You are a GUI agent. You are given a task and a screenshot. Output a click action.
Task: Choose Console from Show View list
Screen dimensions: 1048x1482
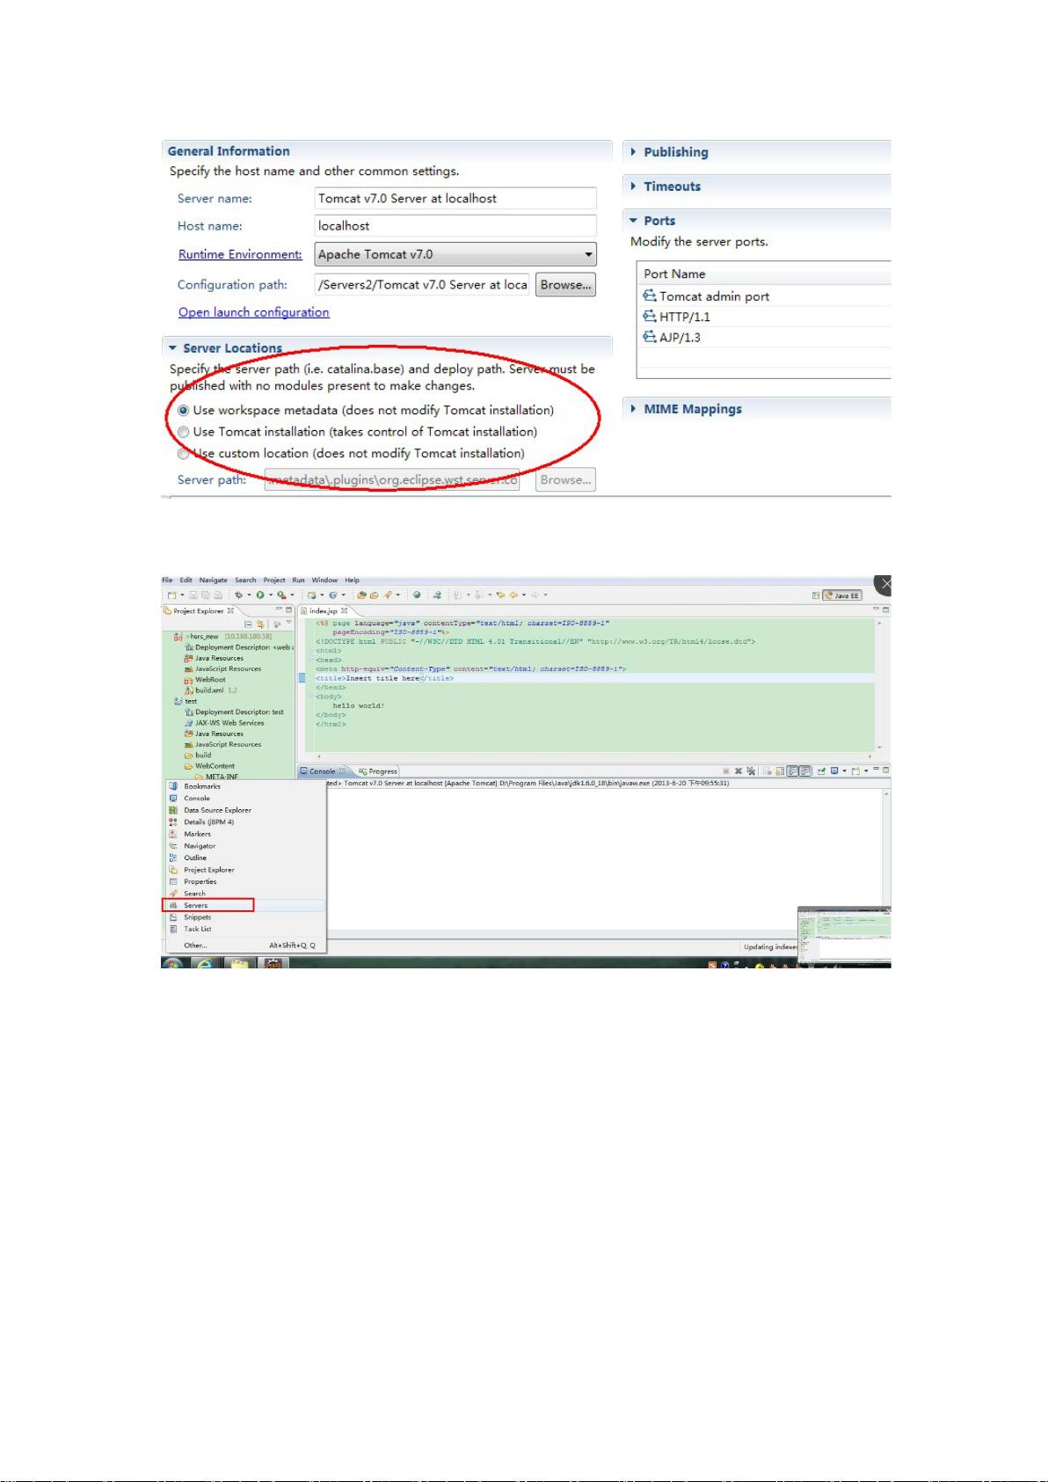246,799
